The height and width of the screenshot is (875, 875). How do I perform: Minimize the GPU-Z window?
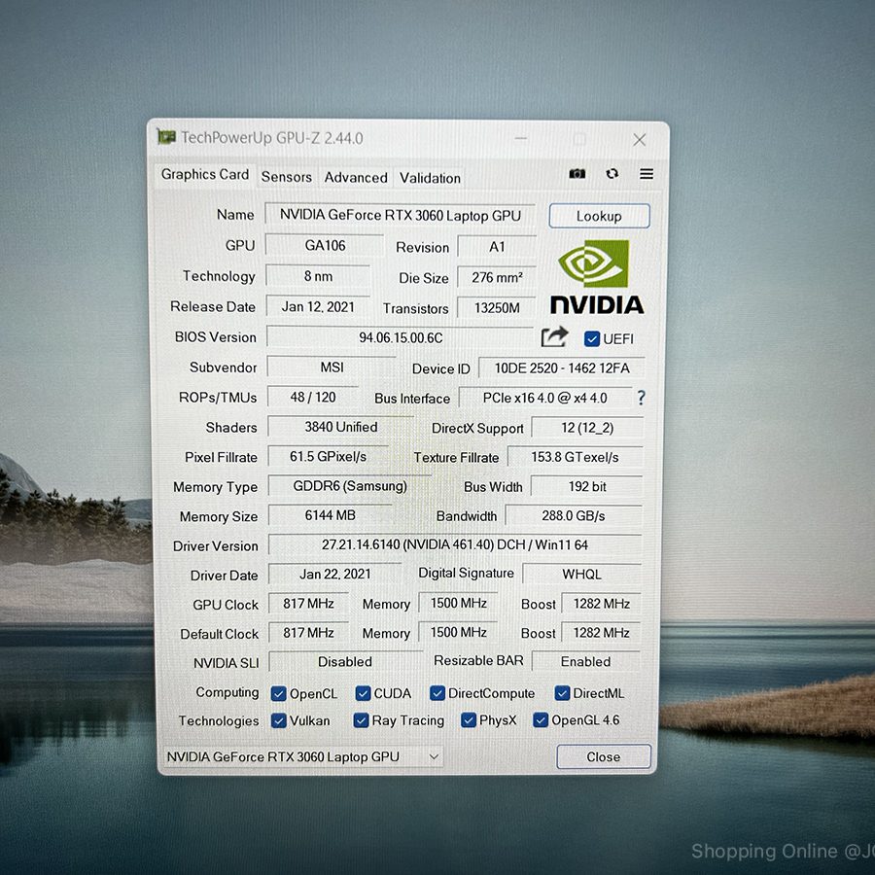(x=521, y=138)
